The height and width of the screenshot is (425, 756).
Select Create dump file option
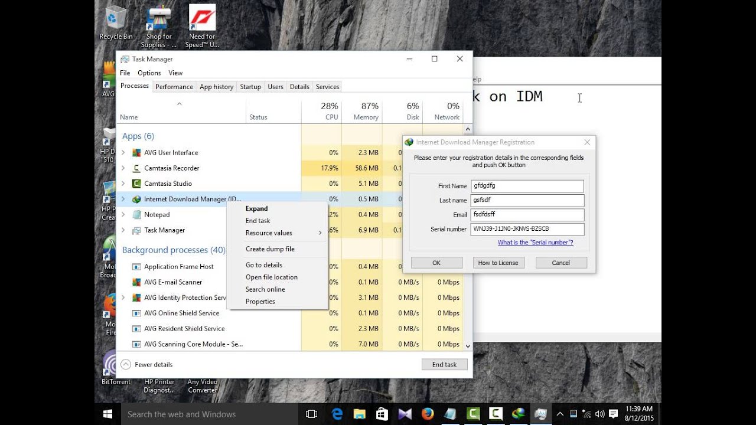(277, 249)
